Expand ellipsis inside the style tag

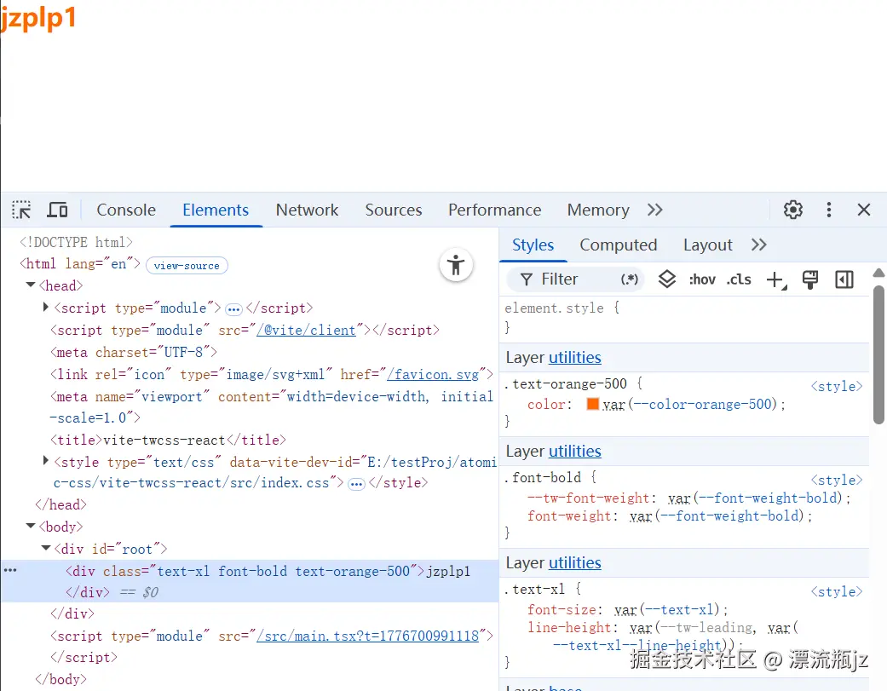click(x=356, y=484)
